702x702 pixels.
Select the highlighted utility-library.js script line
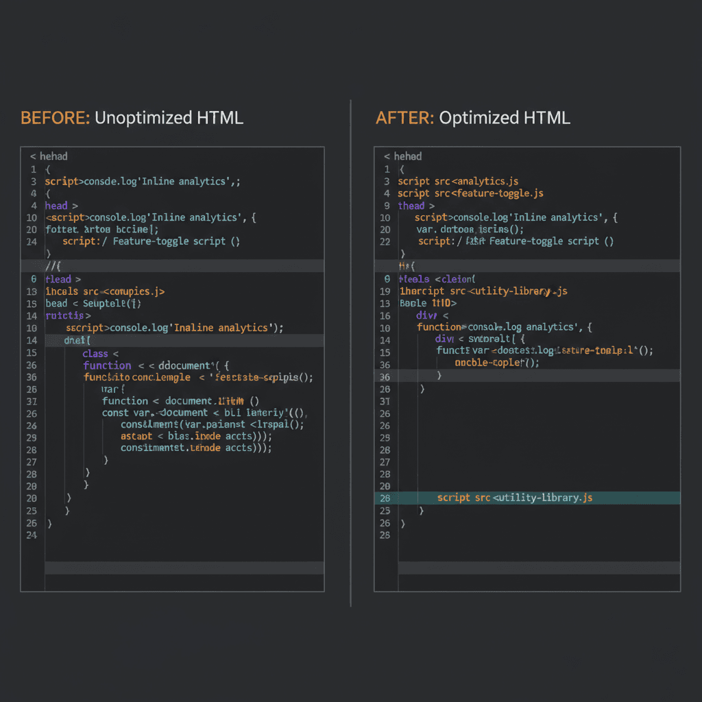(x=514, y=498)
